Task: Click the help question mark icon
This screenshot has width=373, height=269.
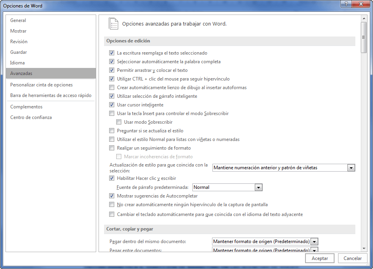Action: (346, 4)
